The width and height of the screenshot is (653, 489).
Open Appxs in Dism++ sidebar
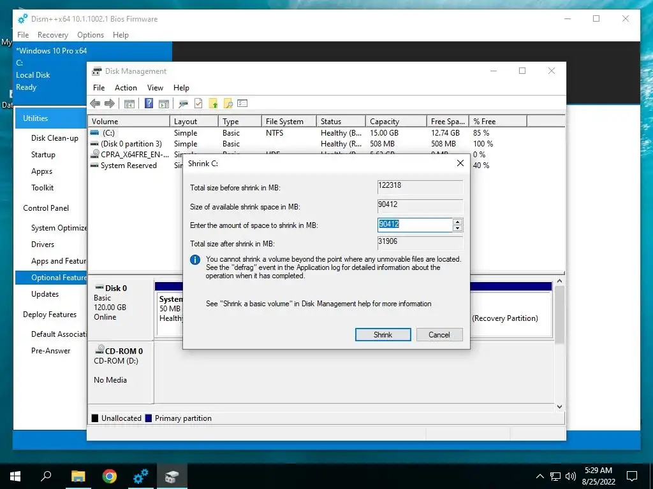(x=41, y=171)
